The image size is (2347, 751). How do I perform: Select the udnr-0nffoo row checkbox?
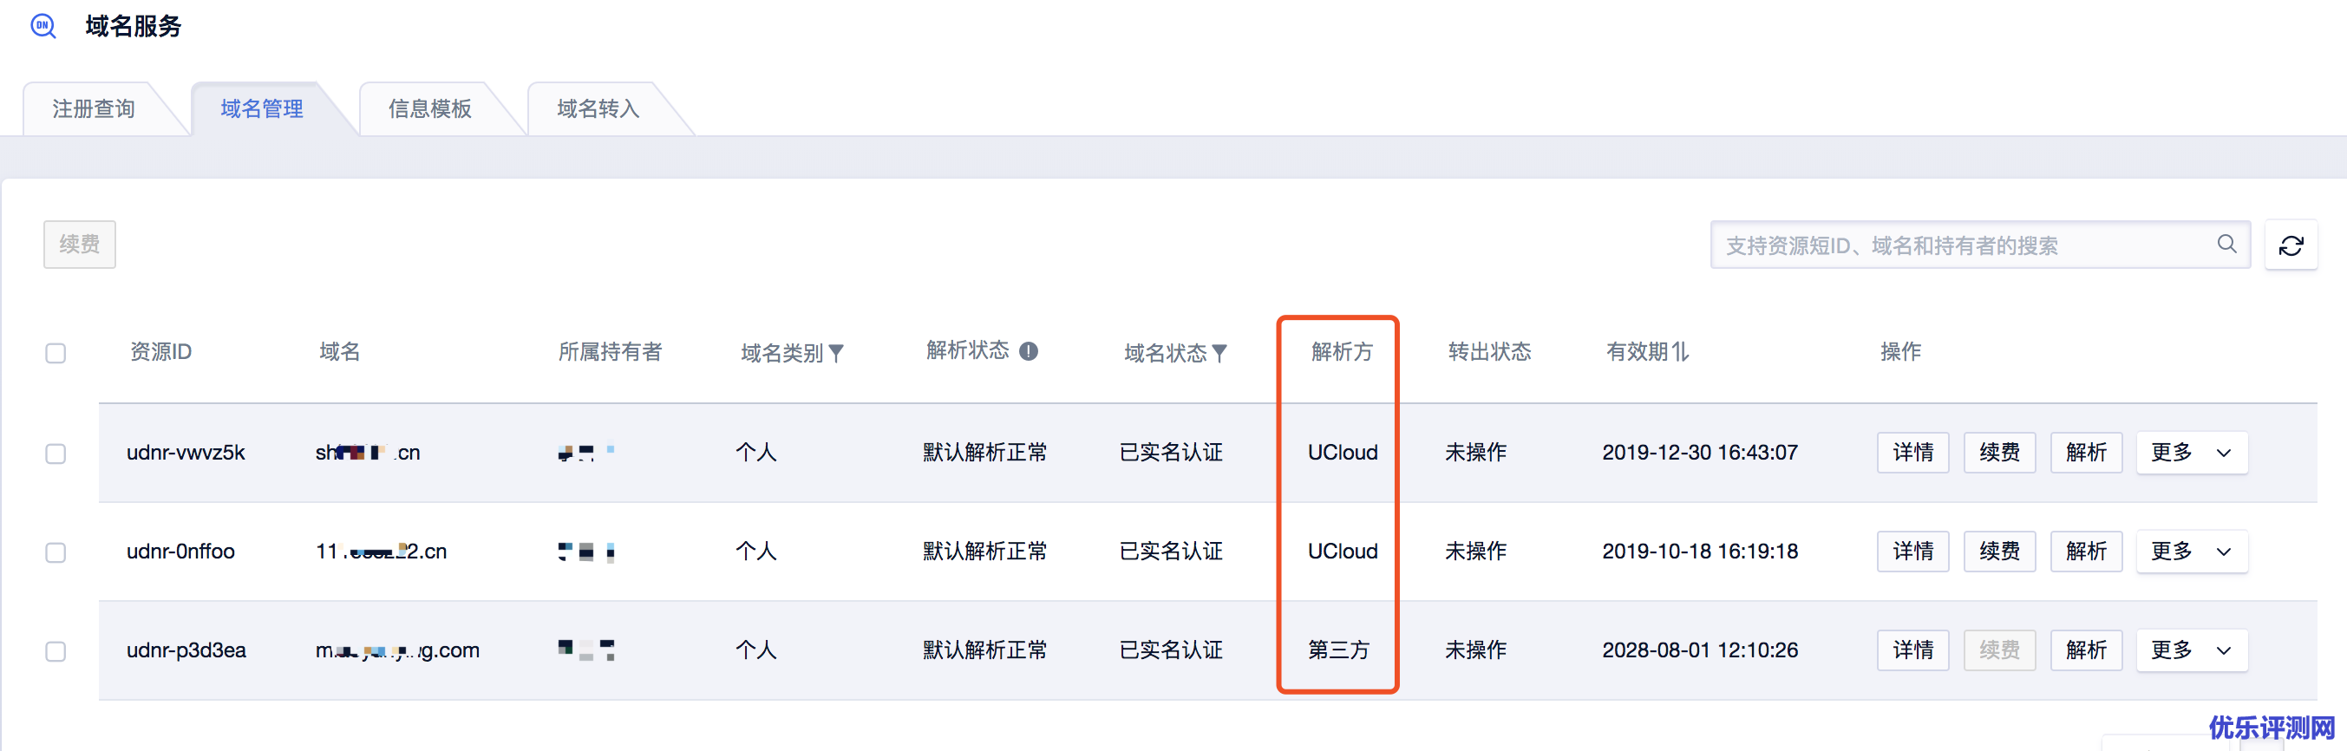(56, 552)
